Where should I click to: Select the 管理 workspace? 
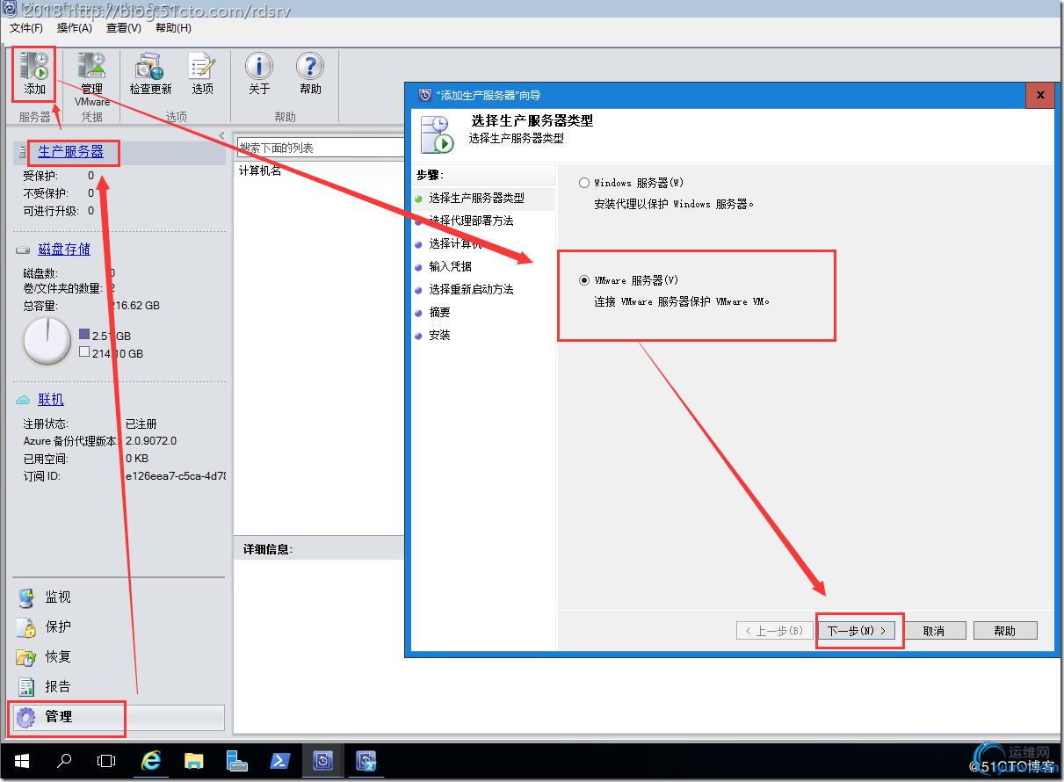tap(118, 717)
